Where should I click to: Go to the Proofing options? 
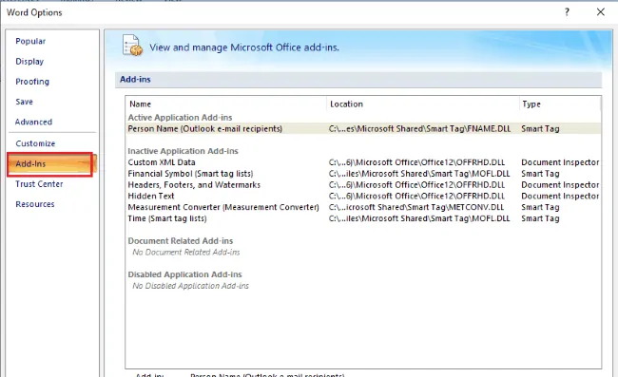coord(32,82)
